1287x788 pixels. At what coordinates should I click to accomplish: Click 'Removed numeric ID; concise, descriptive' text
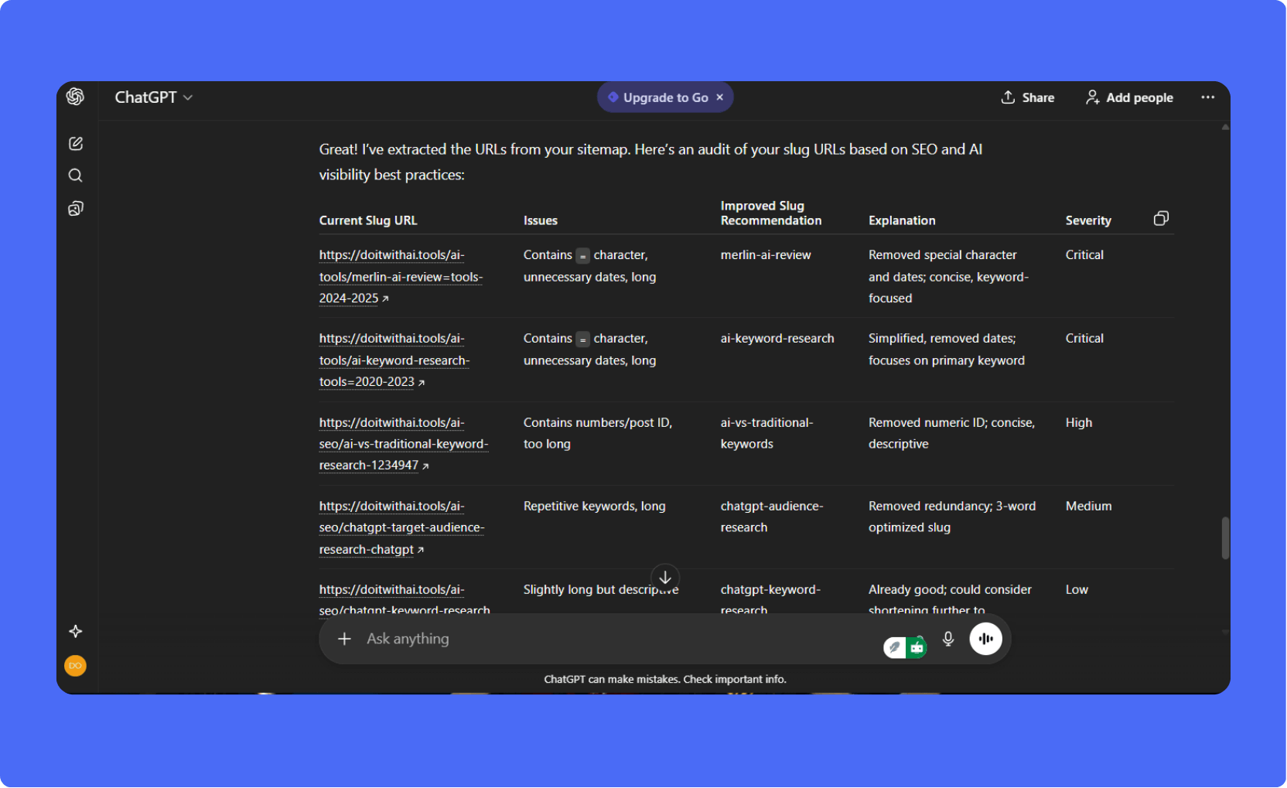(x=951, y=433)
